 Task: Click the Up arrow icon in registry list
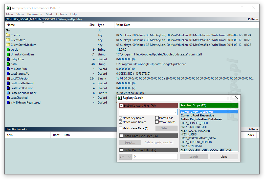[x=8, y=30]
